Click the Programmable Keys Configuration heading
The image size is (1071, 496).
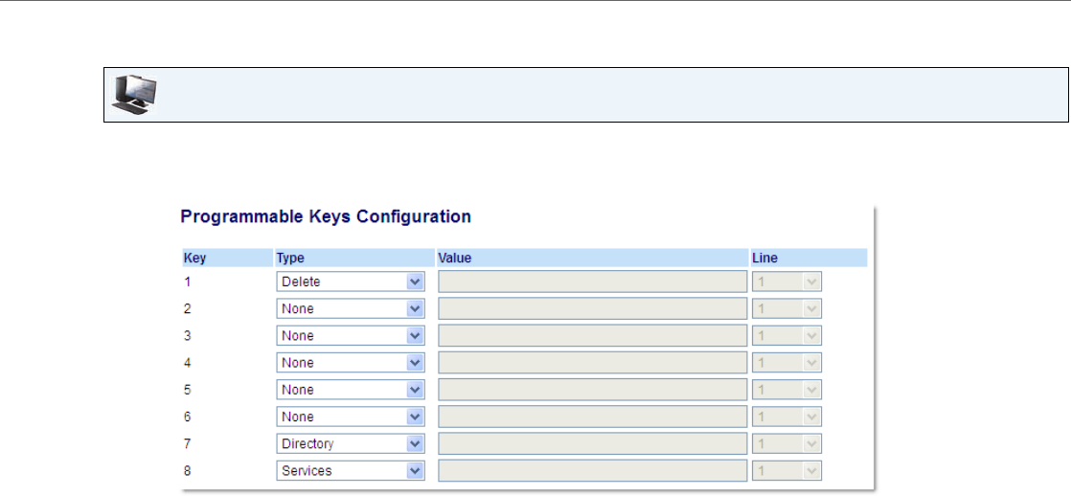[326, 216]
